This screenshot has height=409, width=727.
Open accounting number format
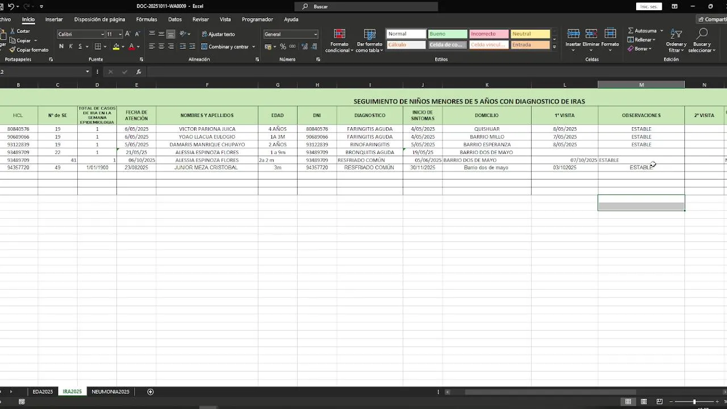pyautogui.click(x=269, y=47)
